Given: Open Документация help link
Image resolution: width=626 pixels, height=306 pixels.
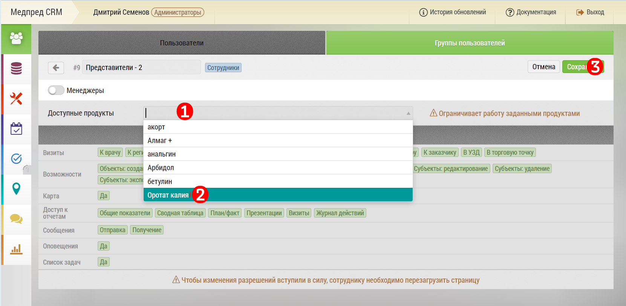Looking at the screenshot, I should [531, 12].
